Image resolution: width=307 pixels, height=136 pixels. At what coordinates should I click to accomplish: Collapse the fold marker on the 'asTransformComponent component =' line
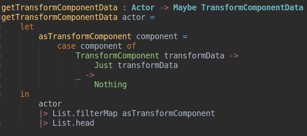click(0, 36)
